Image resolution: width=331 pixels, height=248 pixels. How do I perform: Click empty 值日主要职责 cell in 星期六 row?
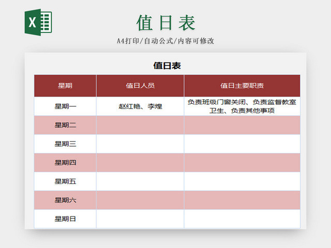pyautogui.click(x=242, y=200)
